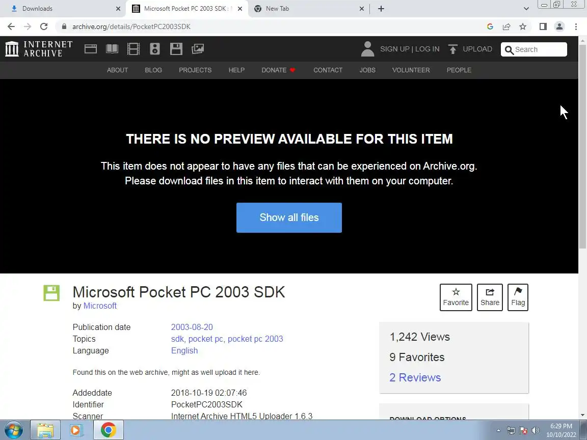Click the Show all files button
Viewport: 587px width, 440px height.
click(x=289, y=218)
